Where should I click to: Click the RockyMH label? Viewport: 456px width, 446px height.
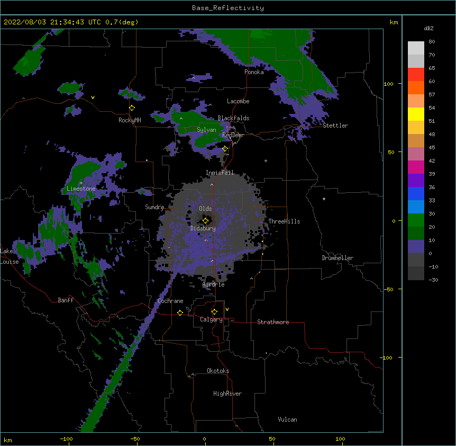click(130, 120)
